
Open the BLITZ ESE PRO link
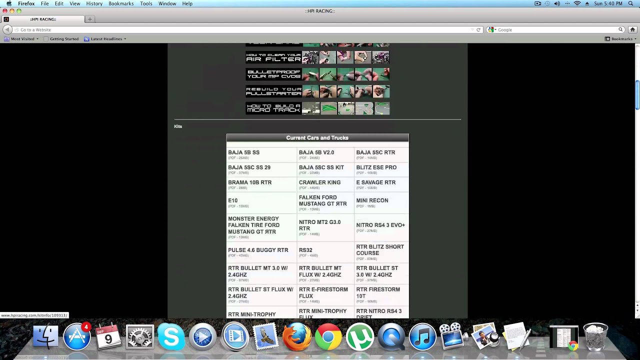[376, 167]
